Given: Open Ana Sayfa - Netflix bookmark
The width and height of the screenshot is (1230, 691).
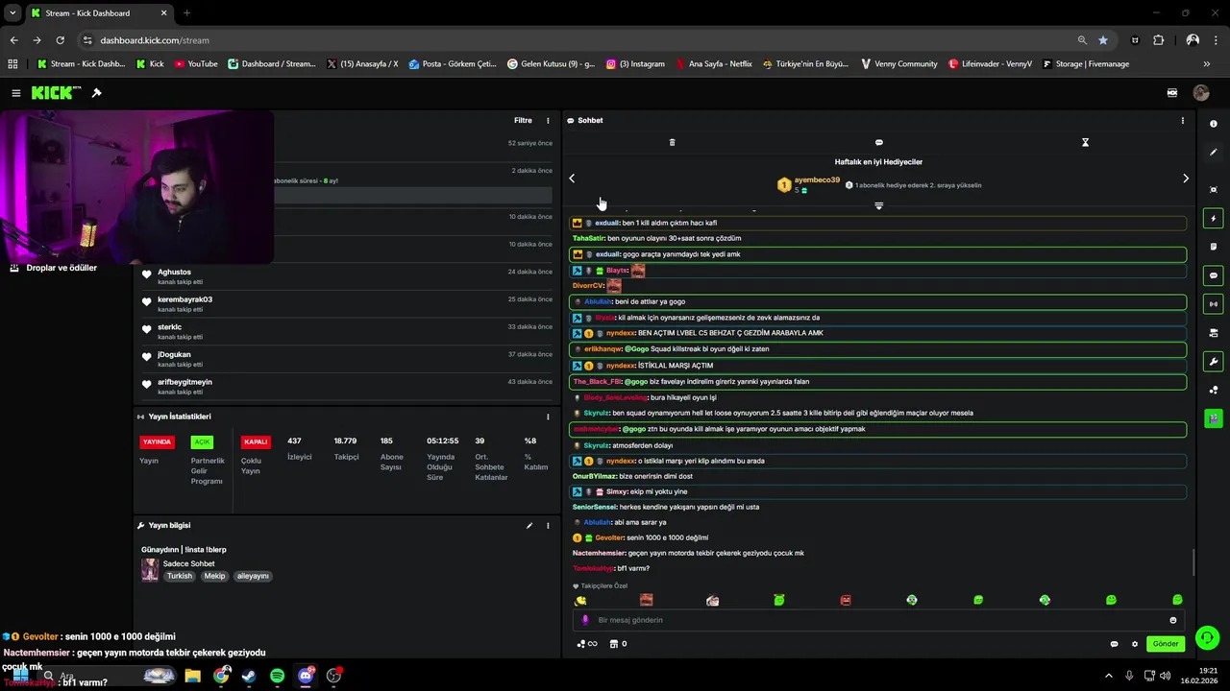Looking at the screenshot, I should coord(713,64).
